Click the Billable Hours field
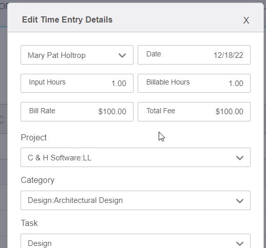The width and height of the screenshot is (266, 248). coord(194,84)
